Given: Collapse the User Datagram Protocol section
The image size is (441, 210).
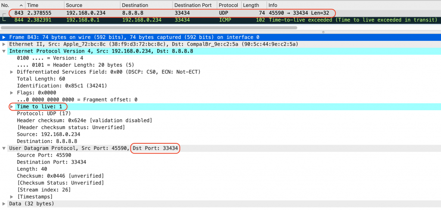Looking at the screenshot, I should (x=4, y=148).
